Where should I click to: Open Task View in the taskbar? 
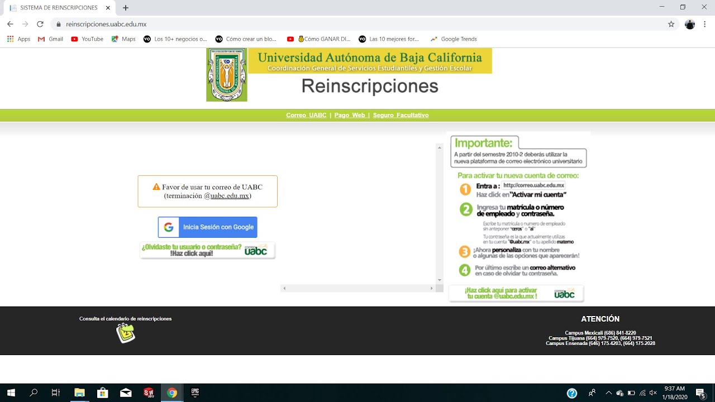tap(56, 393)
